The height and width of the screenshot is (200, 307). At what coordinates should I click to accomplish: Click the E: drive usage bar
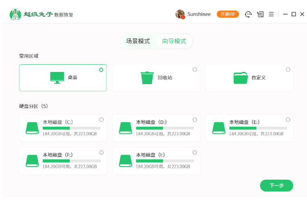[258, 128]
